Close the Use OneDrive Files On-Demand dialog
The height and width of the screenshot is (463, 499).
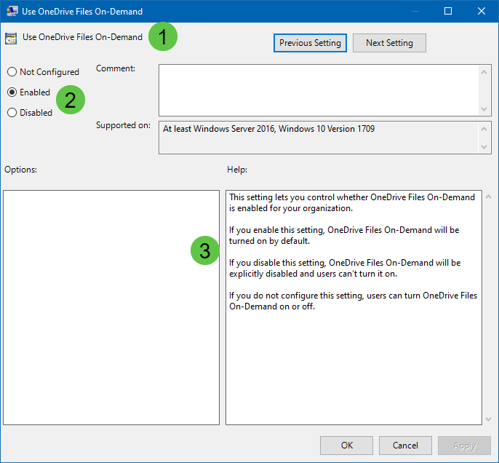(x=482, y=11)
